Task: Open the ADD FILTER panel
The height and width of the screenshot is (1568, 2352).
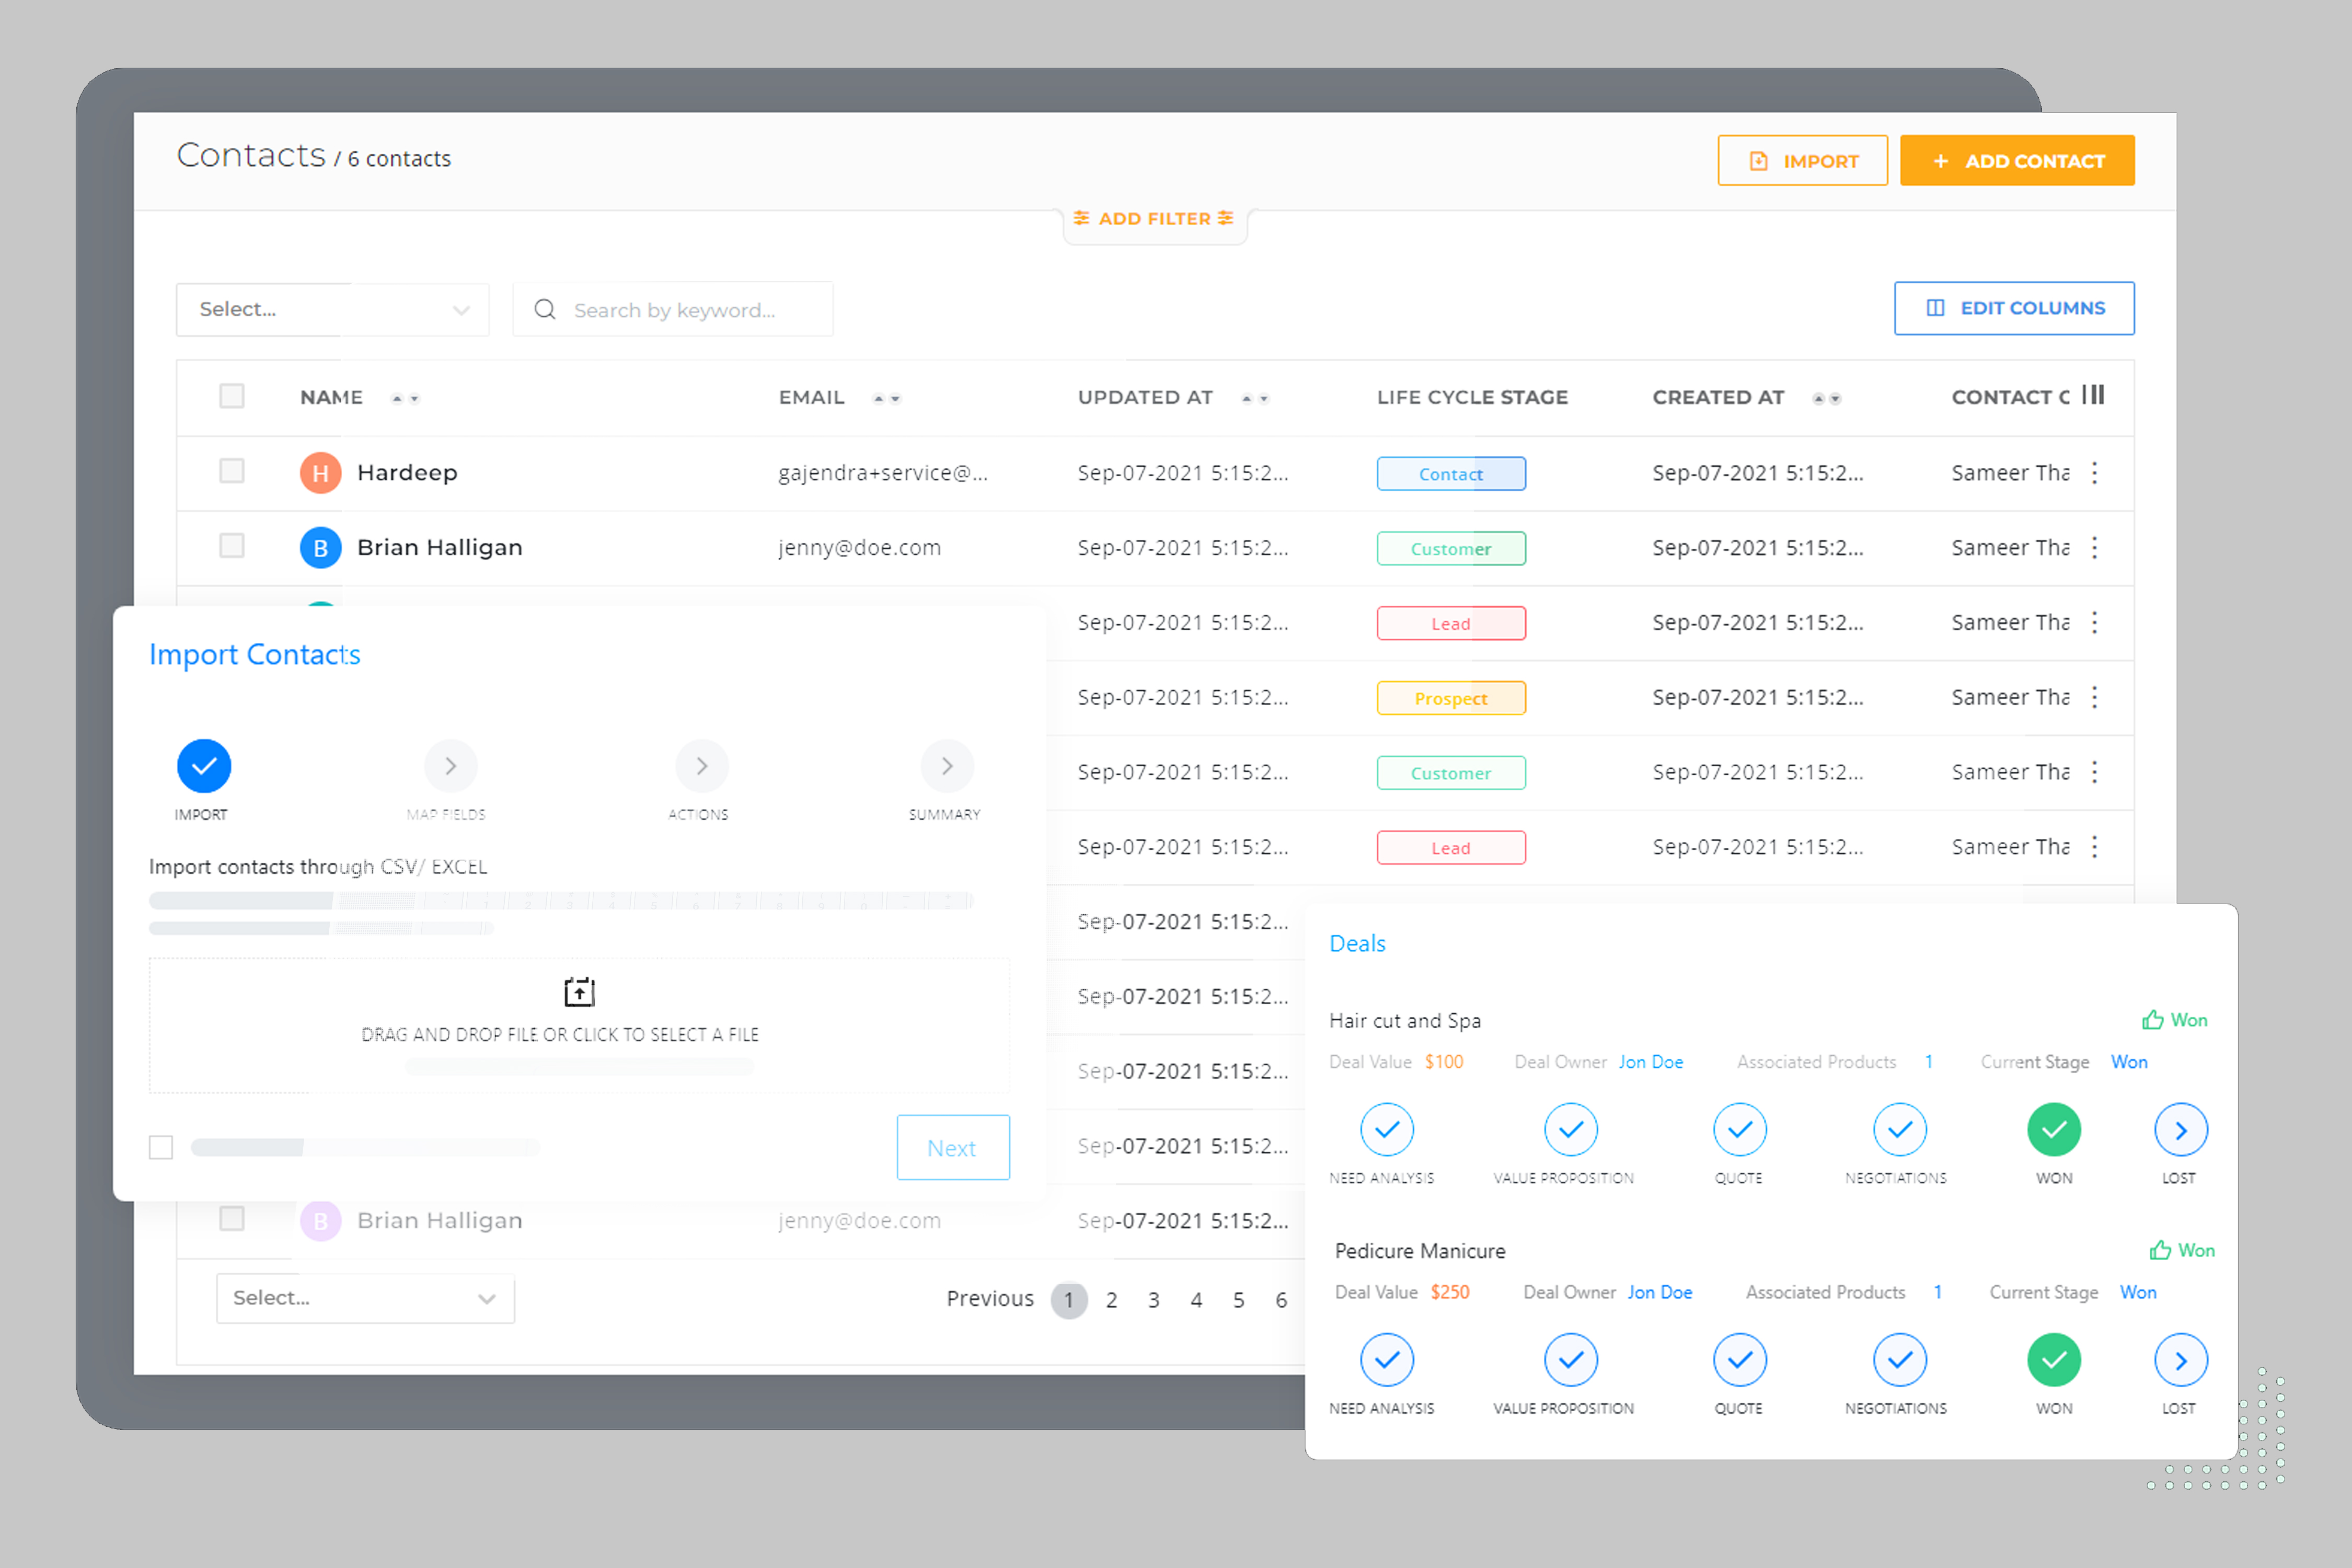Action: coord(1154,219)
